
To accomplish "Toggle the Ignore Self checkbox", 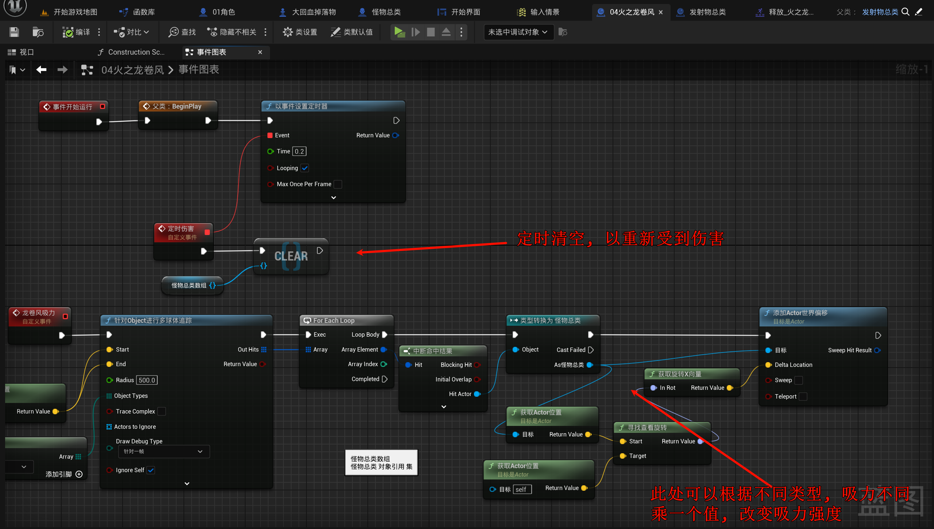I will point(151,470).
